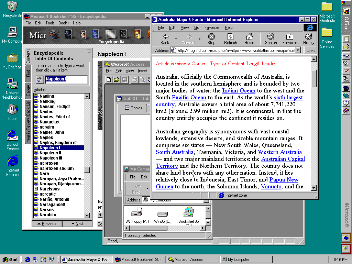Open the Go menu in Internet Explorer
Image resolution: width=352 pixels, height=264 pixels.
click(197, 27)
